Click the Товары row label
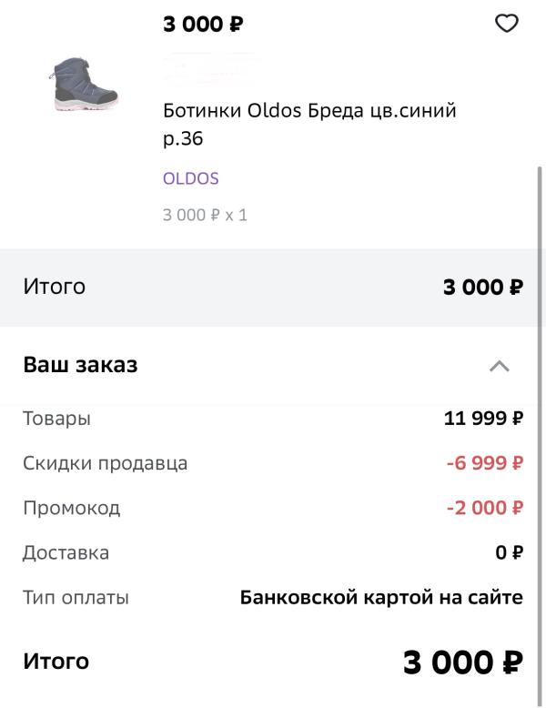Viewport: 546px width, 708px height. [x=56, y=420]
